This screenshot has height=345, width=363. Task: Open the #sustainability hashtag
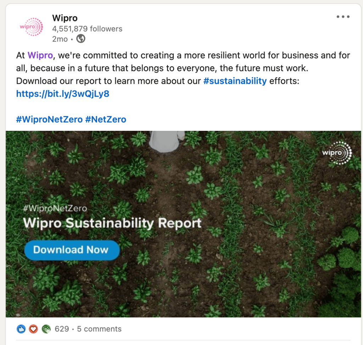[235, 81]
